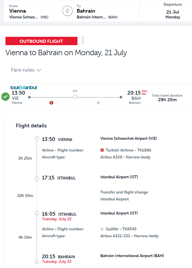Click the Istanbul 16:05 departure node

[37, 213]
